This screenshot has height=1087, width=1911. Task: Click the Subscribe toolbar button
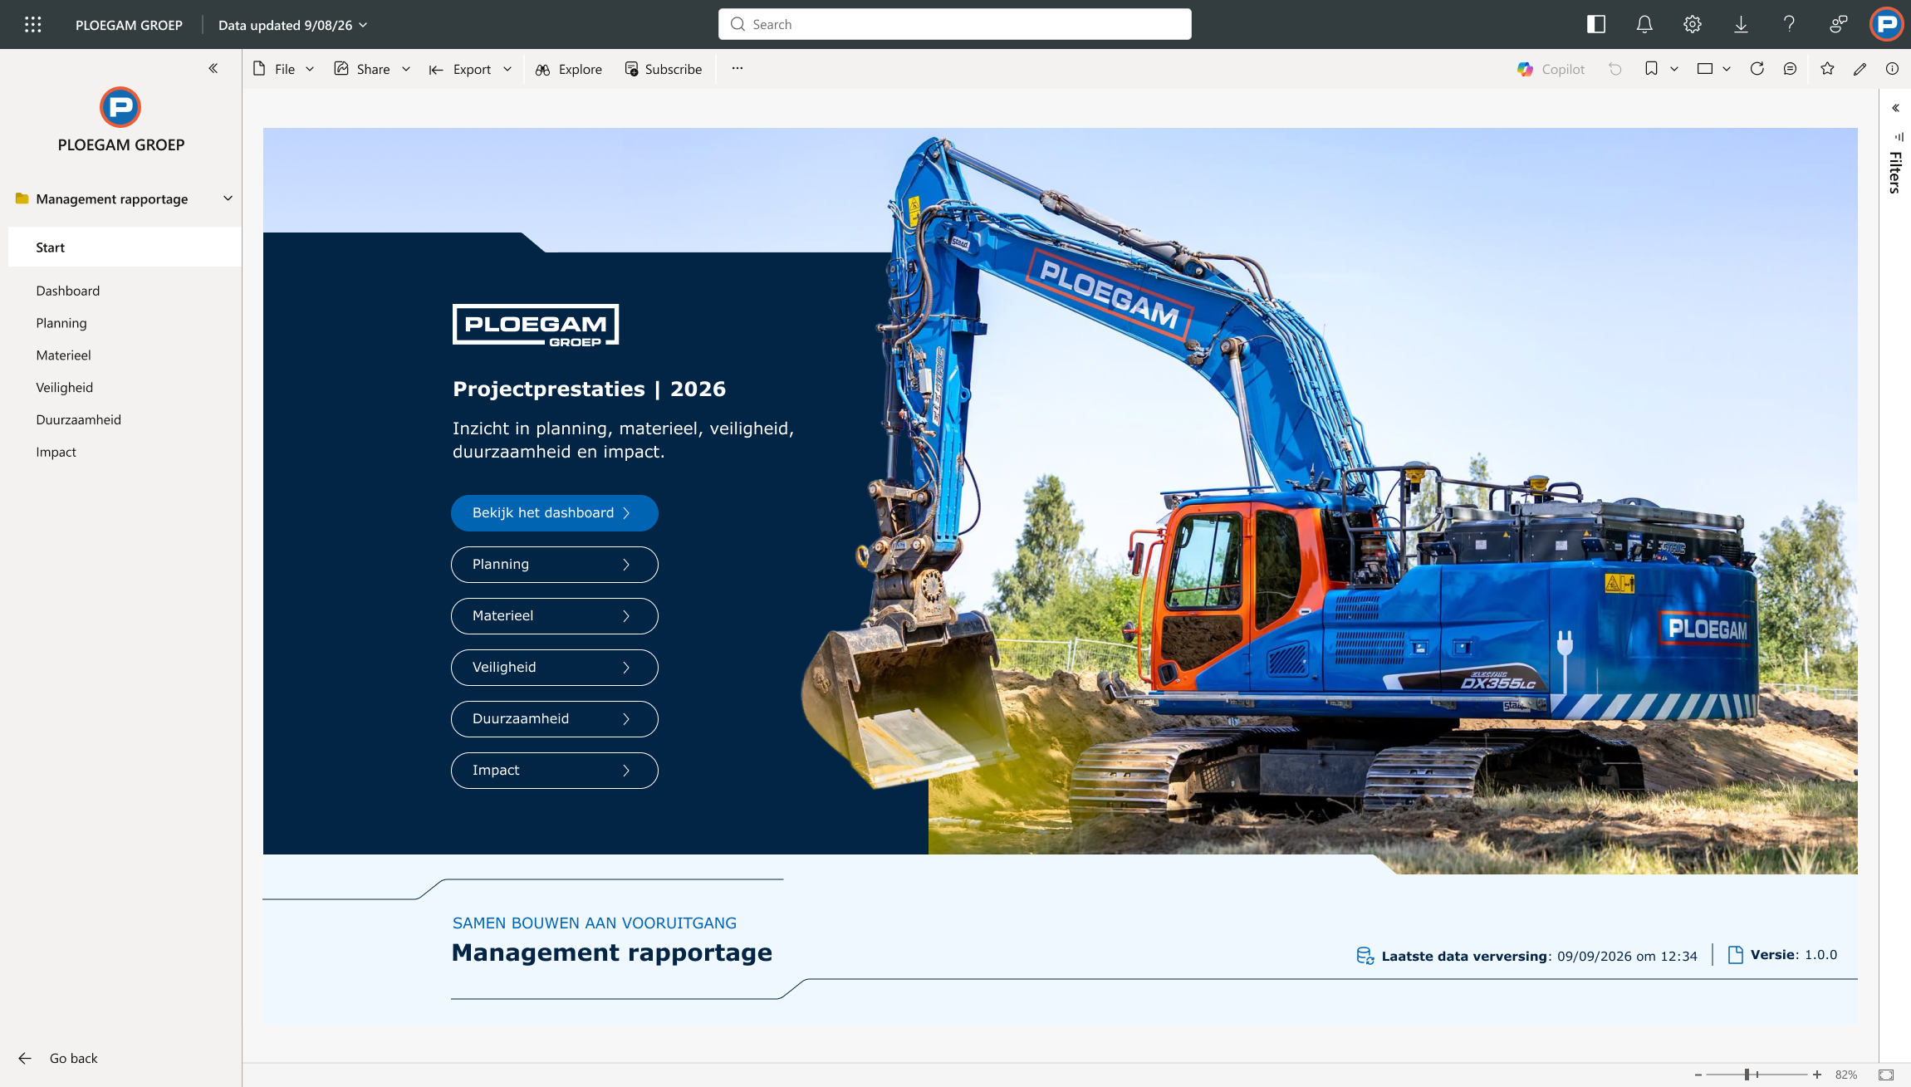[664, 69]
